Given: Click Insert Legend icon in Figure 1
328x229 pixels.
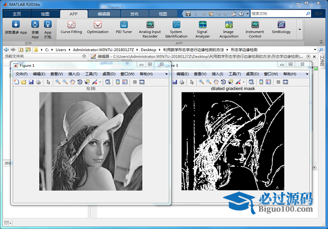Looking at the screenshot, I should click(x=125, y=82).
